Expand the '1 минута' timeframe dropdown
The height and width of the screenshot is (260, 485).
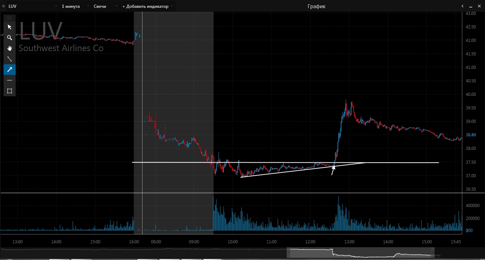(74, 6)
